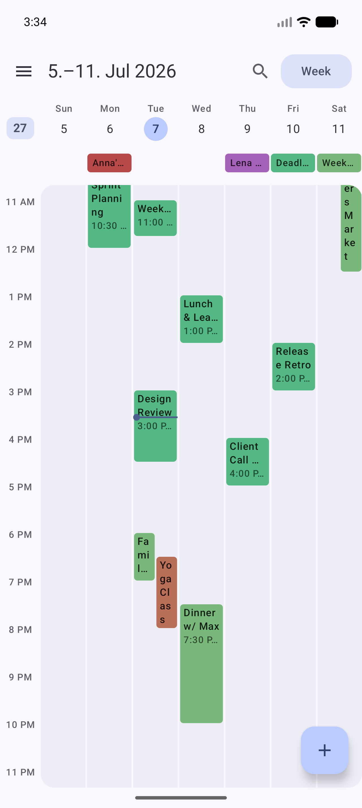
Task: Select Sunday 5 in the header
Action: 64,129
